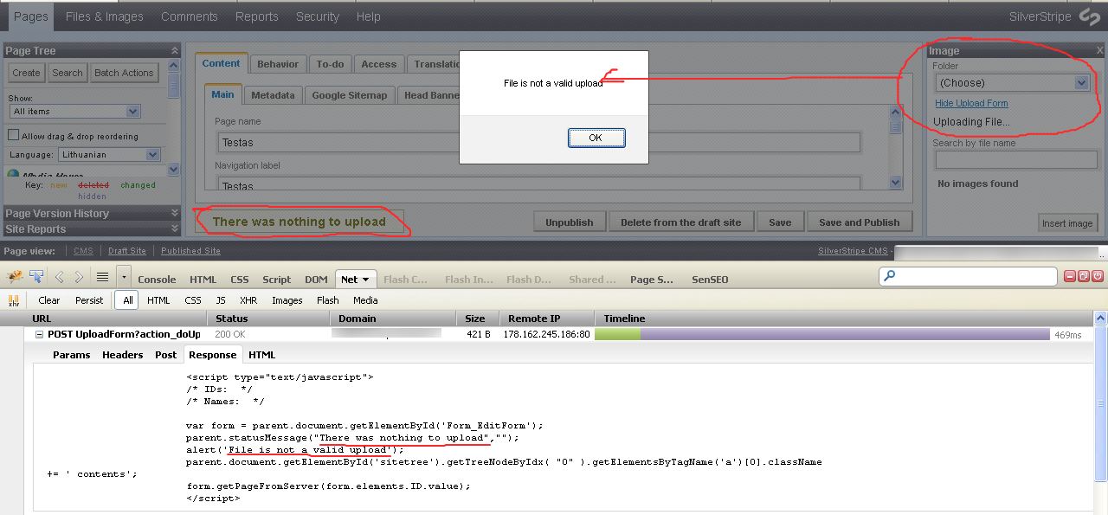Screen dimensions: 1108x515
Task: Switch to Firebug DOM tab
Action: pos(316,280)
